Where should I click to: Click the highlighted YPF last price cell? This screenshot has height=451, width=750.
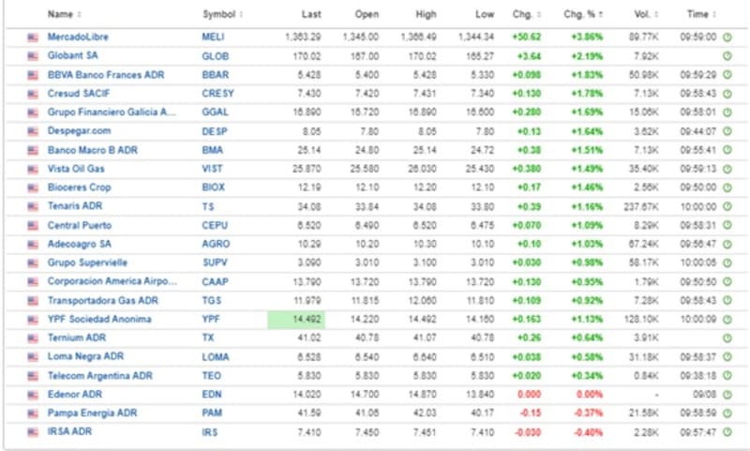point(298,320)
